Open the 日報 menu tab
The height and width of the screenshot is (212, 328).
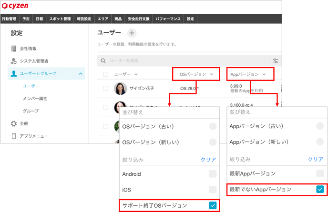pyautogui.click(x=39, y=19)
